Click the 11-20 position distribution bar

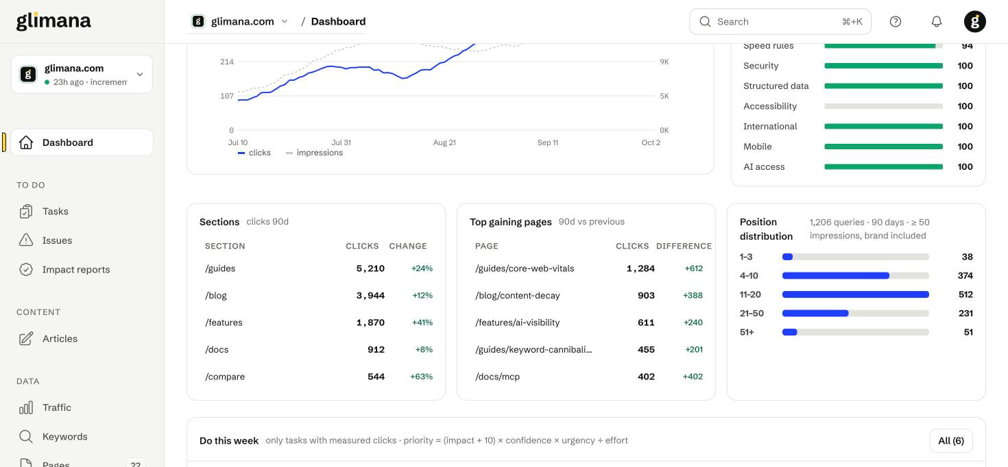[856, 294]
